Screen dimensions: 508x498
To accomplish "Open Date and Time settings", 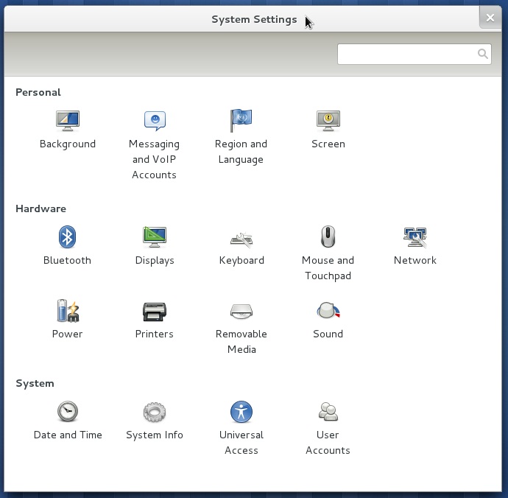I will [x=68, y=412].
